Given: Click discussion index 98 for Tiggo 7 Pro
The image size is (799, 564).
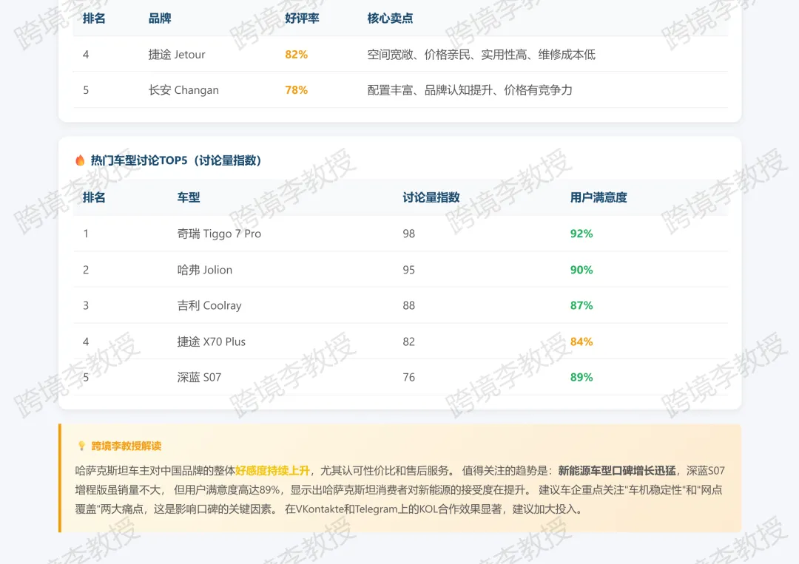Looking at the screenshot, I should pos(408,234).
